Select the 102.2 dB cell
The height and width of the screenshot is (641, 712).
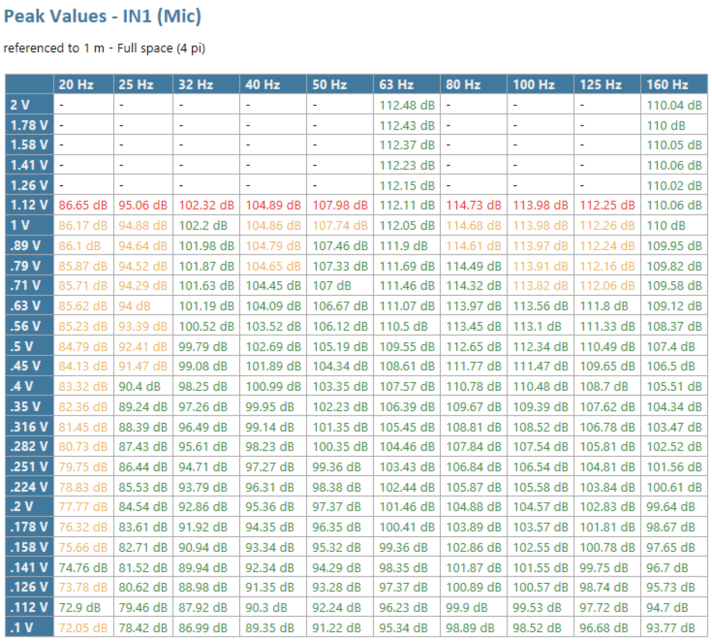(206, 225)
